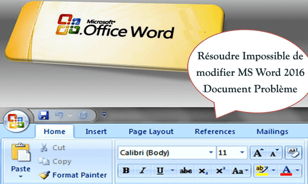Click the Cut button
This screenshot has height=184, width=308.
click(53, 147)
